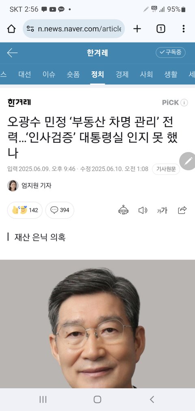Image resolution: width=195 pixels, height=411 pixels.
Task: Open the font size 가가 options
Action: point(162,210)
